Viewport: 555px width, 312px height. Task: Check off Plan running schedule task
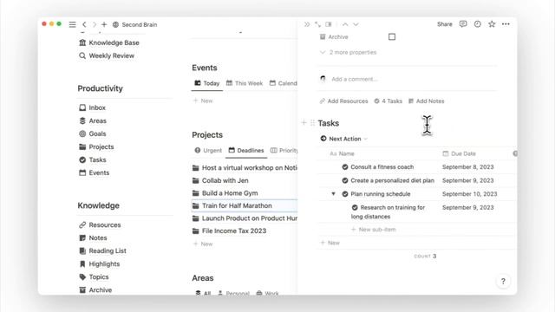pos(345,194)
